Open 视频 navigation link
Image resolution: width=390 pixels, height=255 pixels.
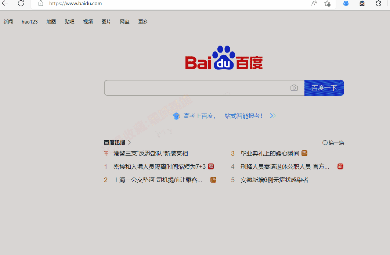[88, 22]
